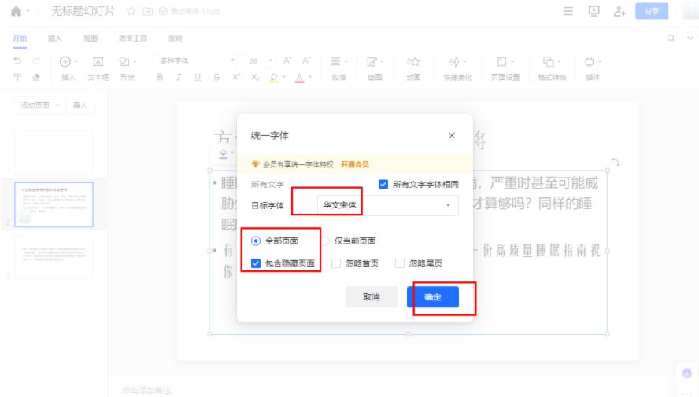Toggle underline formatting

(x=198, y=78)
